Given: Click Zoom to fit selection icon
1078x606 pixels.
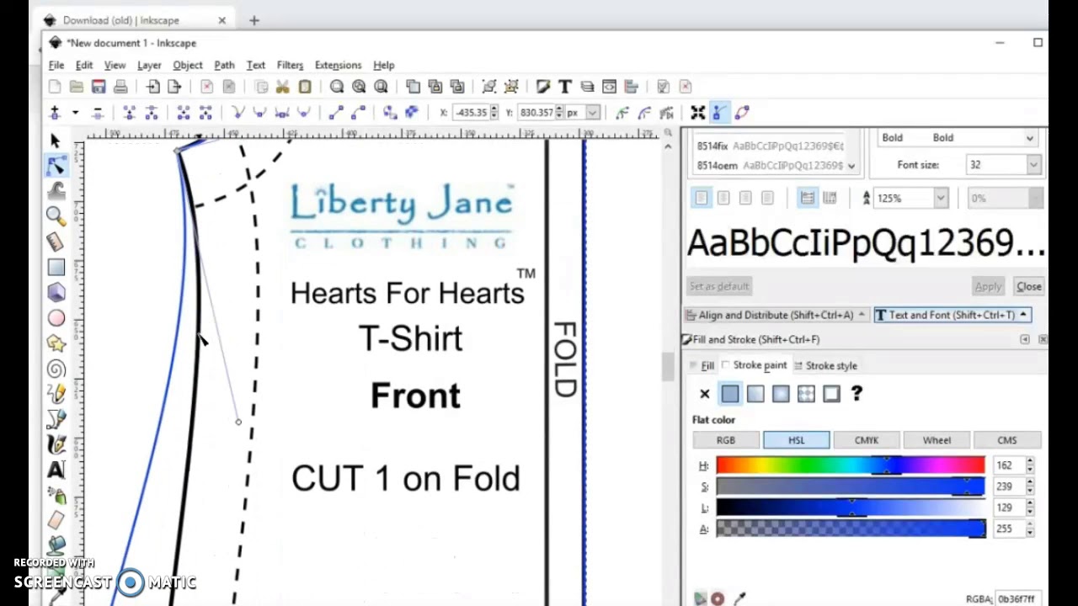Looking at the screenshot, I should coord(337,87).
